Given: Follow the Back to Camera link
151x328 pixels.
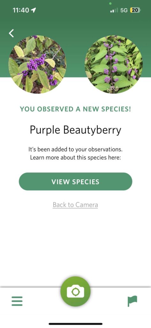Looking at the screenshot, I should coord(75,205).
